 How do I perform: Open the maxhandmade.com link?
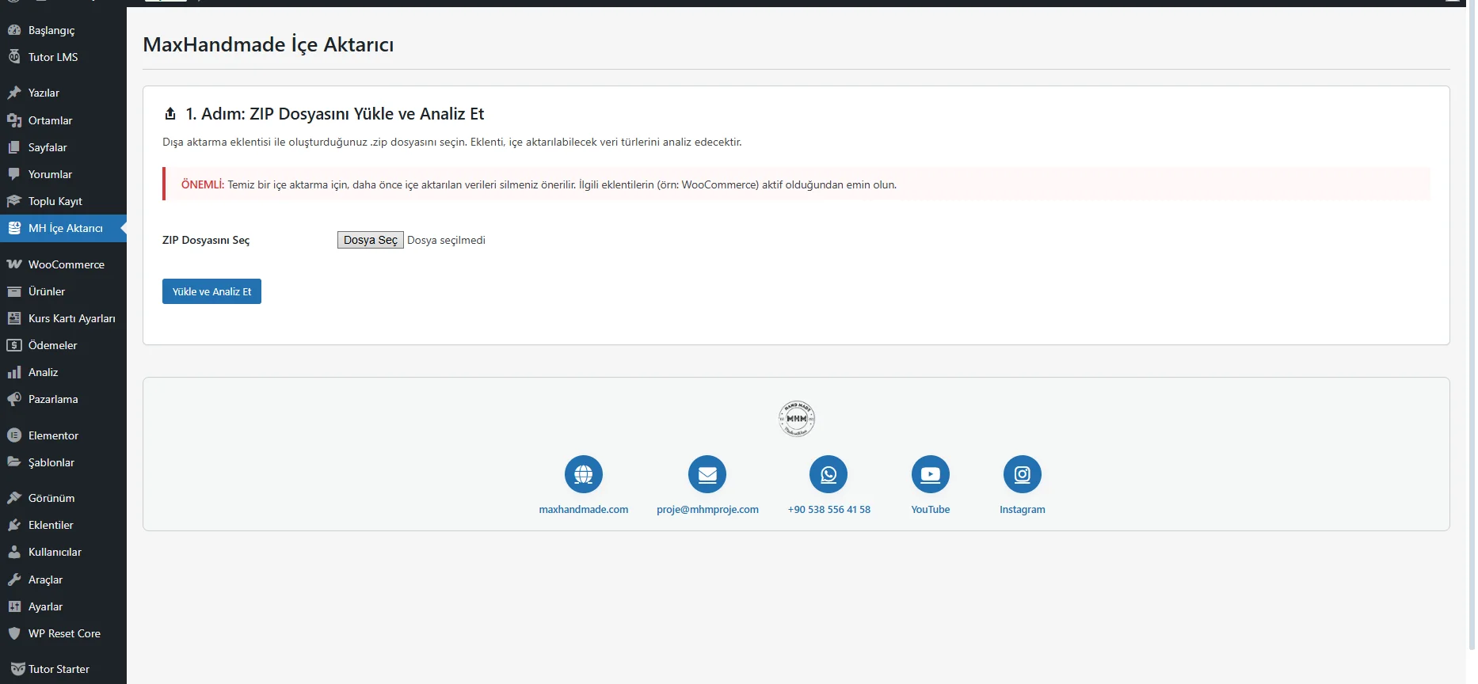coord(584,510)
